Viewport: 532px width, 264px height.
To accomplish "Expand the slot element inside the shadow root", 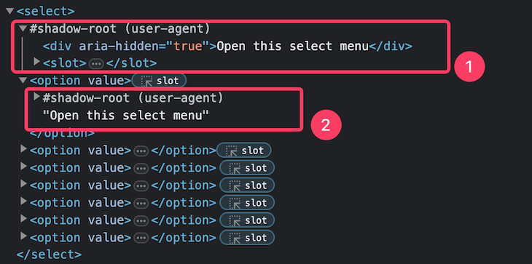I will point(36,62).
